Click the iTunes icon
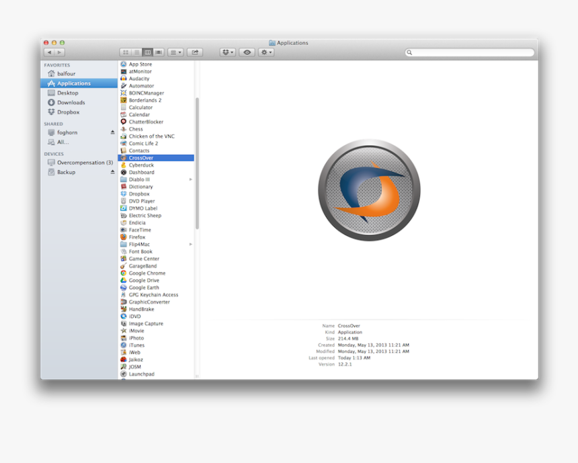Image resolution: width=578 pixels, height=463 pixels. click(124, 345)
